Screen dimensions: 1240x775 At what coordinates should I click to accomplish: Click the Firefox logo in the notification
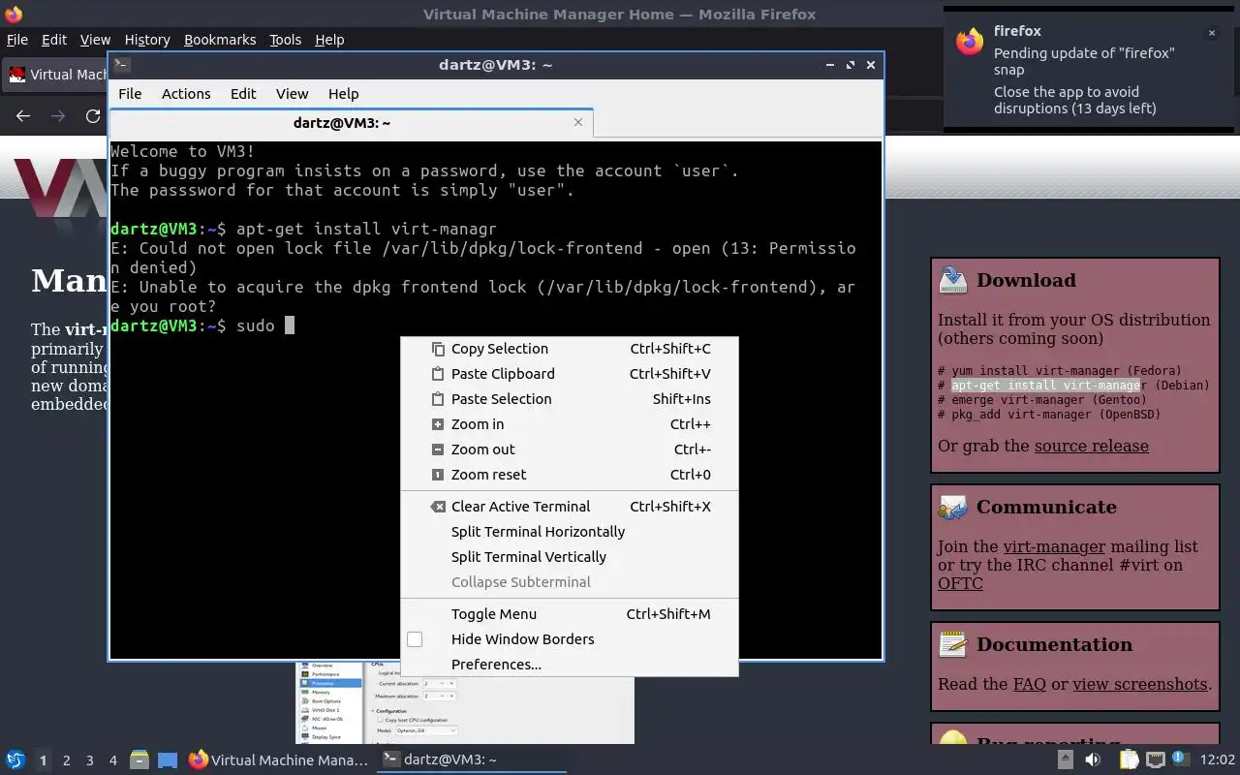point(970,42)
